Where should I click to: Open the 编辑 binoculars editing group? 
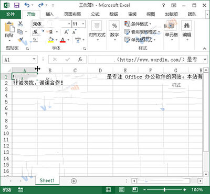[x=186, y=31]
